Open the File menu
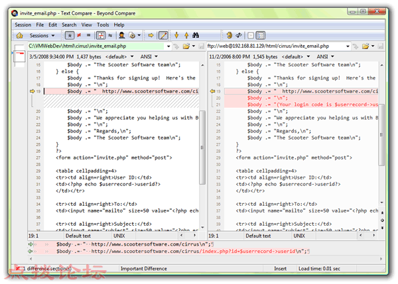This screenshot has width=398, height=284. pos(40,25)
